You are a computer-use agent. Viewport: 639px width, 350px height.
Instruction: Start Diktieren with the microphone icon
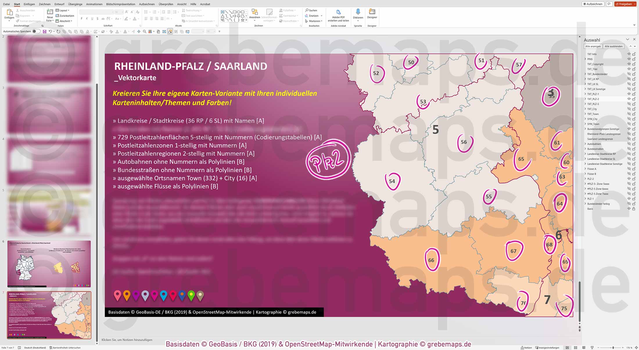pyautogui.click(x=358, y=12)
